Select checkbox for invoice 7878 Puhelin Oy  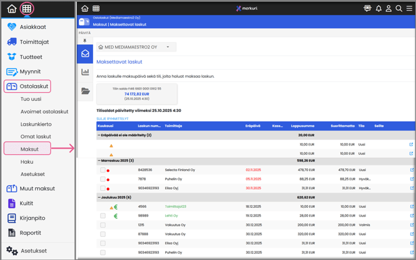click(103, 179)
